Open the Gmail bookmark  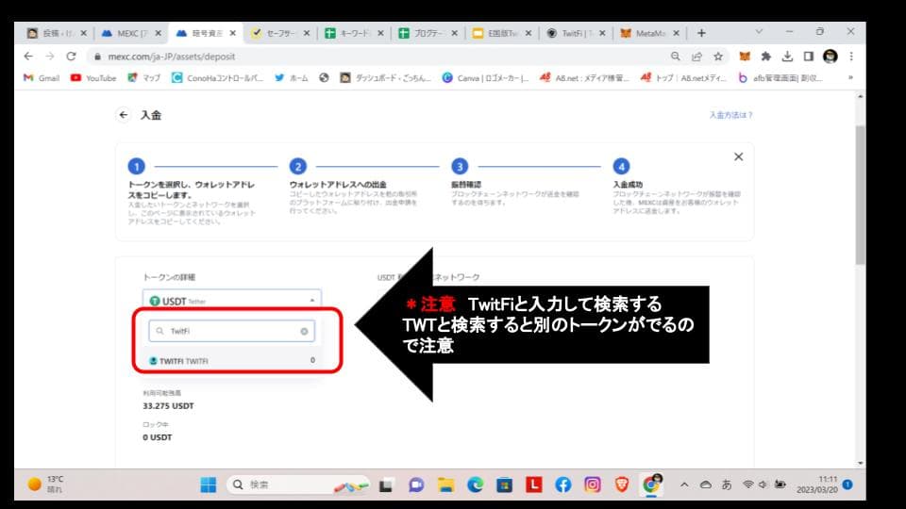coord(41,78)
